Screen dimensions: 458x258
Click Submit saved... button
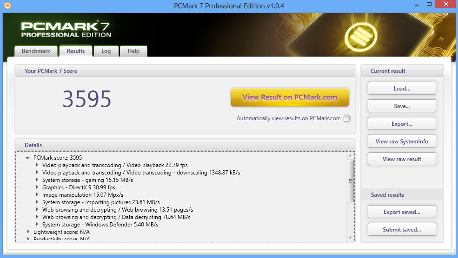pos(402,229)
